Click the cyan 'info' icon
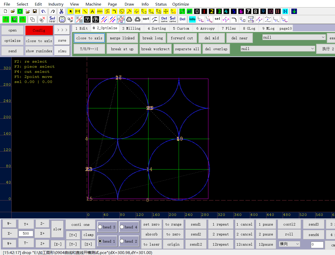This screenshot has width=335, height=255. [x=192, y=19]
